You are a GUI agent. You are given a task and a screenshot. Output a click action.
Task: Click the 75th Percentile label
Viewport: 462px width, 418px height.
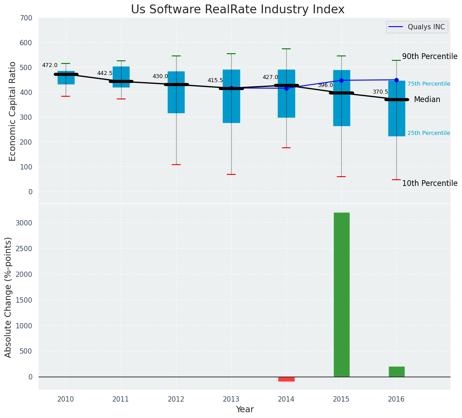[x=429, y=84]
